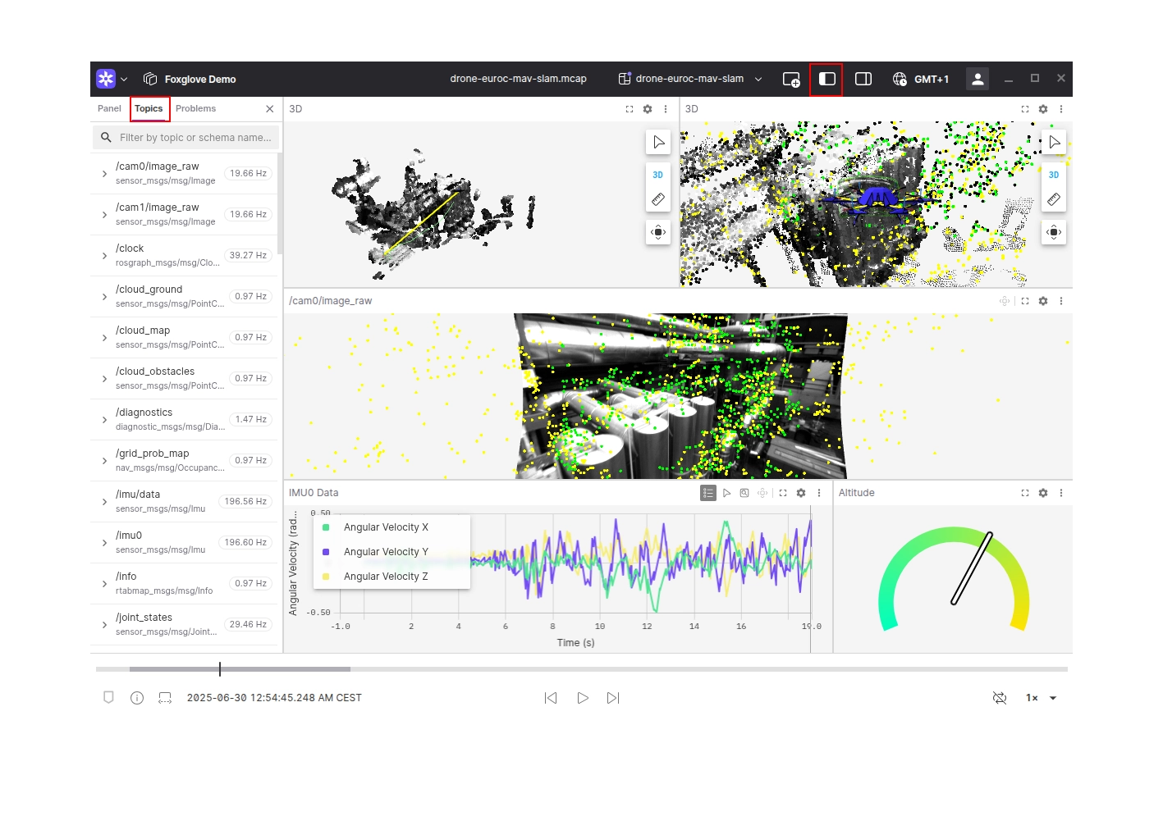Toggle the right sidebar visibility
The height and width of the screenshot is (839, 1163).
(863, 80)
